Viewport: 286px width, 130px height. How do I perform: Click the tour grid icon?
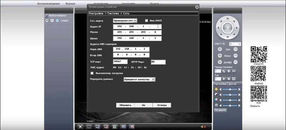tap(234, 79)
